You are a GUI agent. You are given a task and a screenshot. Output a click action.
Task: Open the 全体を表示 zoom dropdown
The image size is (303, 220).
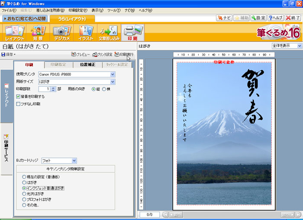[299, 46]
